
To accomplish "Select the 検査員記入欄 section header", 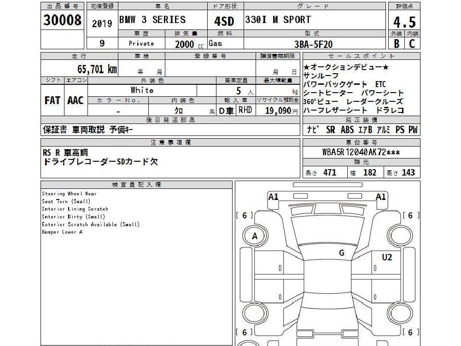I will [x=136, y=184].
